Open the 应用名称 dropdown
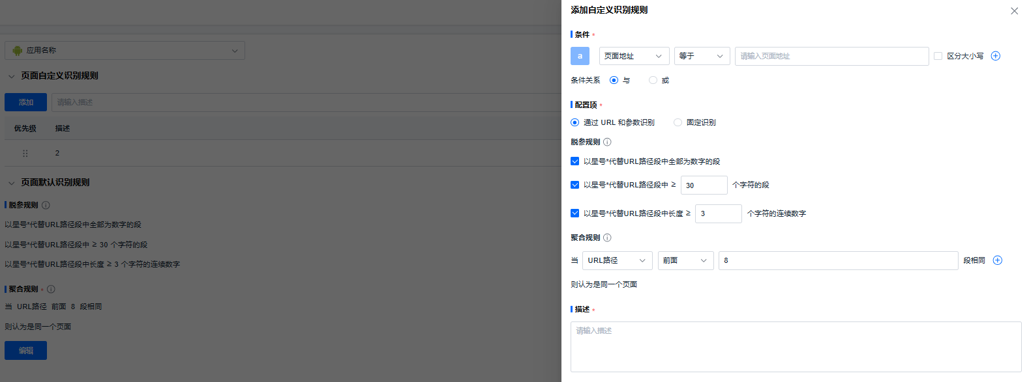 click(125, 50)
